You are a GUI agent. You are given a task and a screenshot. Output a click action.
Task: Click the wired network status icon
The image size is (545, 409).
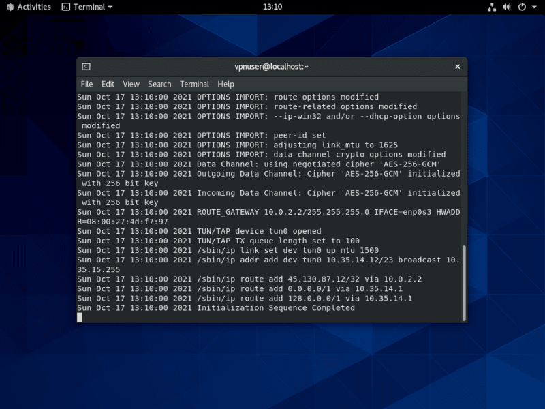pyautogui.click(x=493, y=7)
